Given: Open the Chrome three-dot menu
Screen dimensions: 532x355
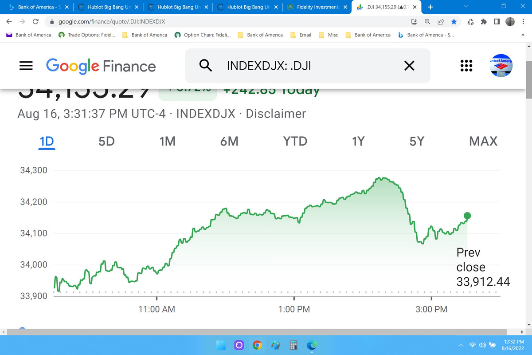Looking at the screenshot, I should (x=523, y=21).
